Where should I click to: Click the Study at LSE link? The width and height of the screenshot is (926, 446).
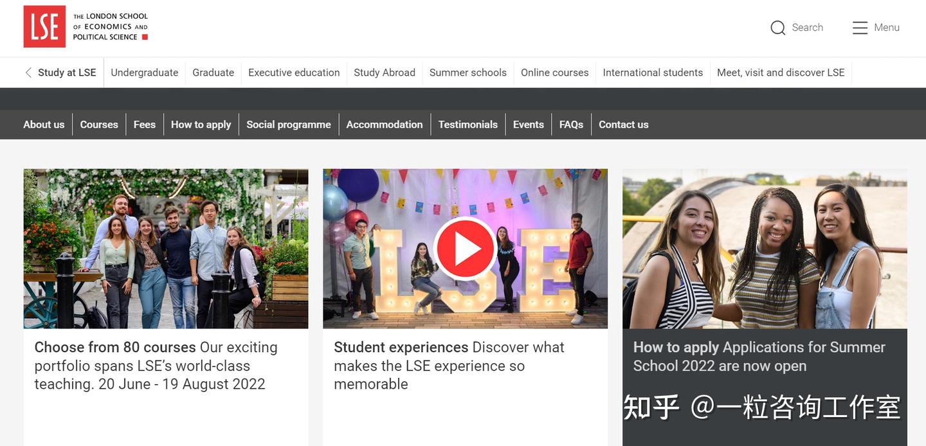coord(67,73)
